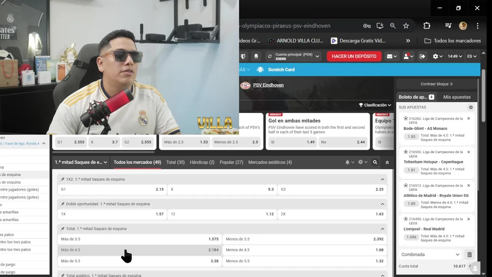Image resolution: width=492 pixels, height=277 pixels.
Task: Remove the Tottenham Hotspur - Copenhague bet
Action: coord(469,152)
